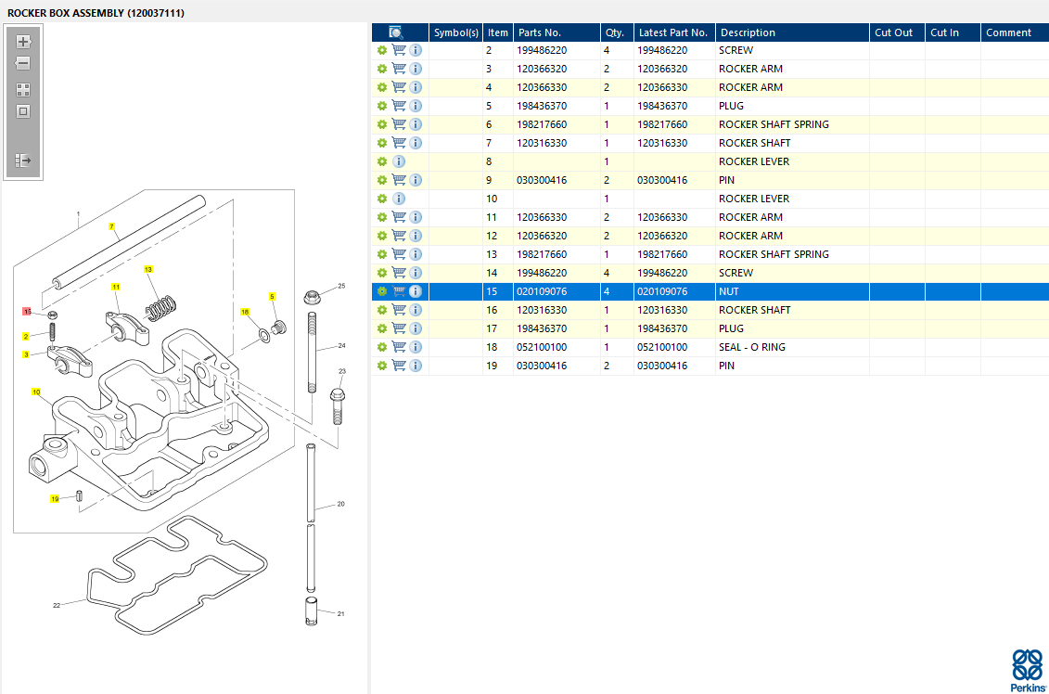Click the zoom in plus button
1049x694 pixels.
[x=23, y=42]
